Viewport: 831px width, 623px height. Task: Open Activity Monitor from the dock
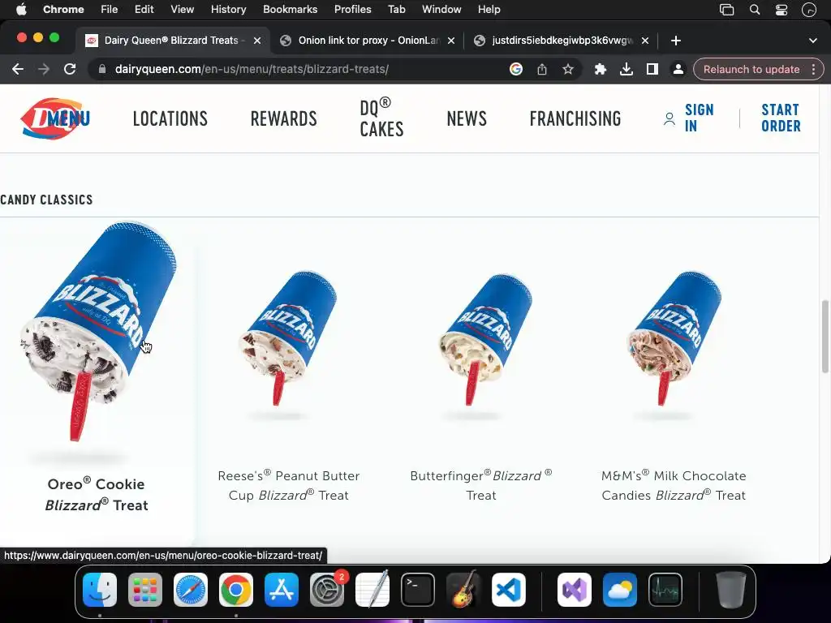(x=665, y=590)
